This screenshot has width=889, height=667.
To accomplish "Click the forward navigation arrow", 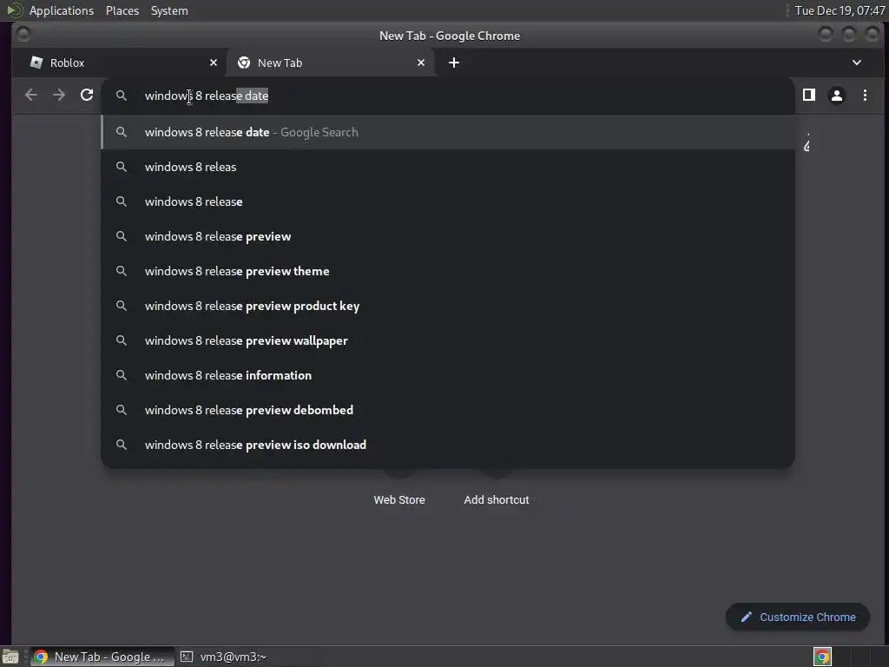I will pyautogui.click(x=59, y=96).
